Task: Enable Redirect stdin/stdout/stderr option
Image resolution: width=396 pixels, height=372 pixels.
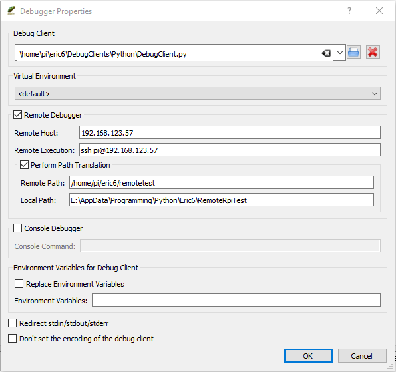Action: 12,323
